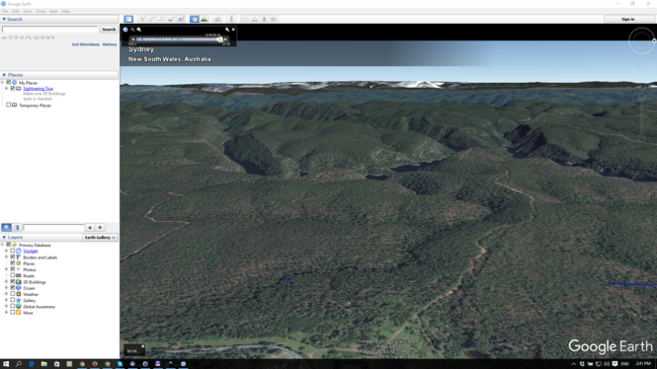Open the Help menu
This screenshot has width=657, height=369.
click(x=65, y=11)
